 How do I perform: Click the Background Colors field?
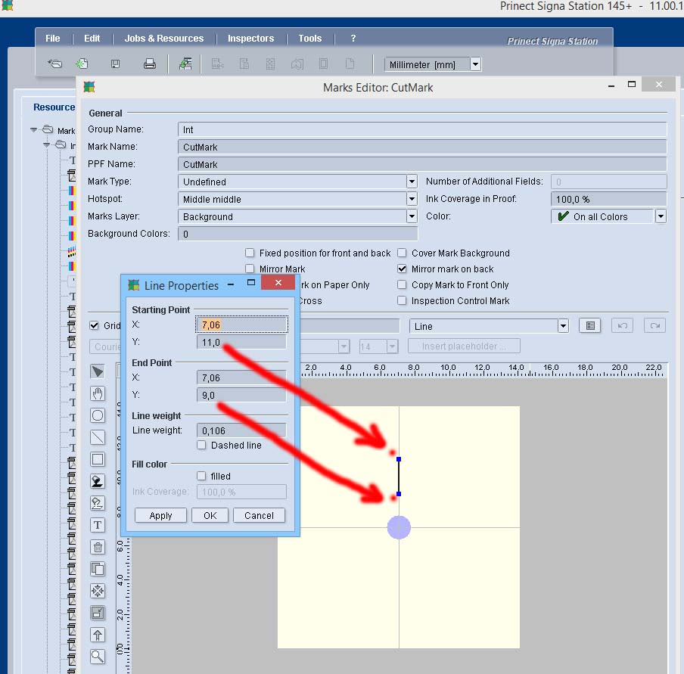coord(298,234)
